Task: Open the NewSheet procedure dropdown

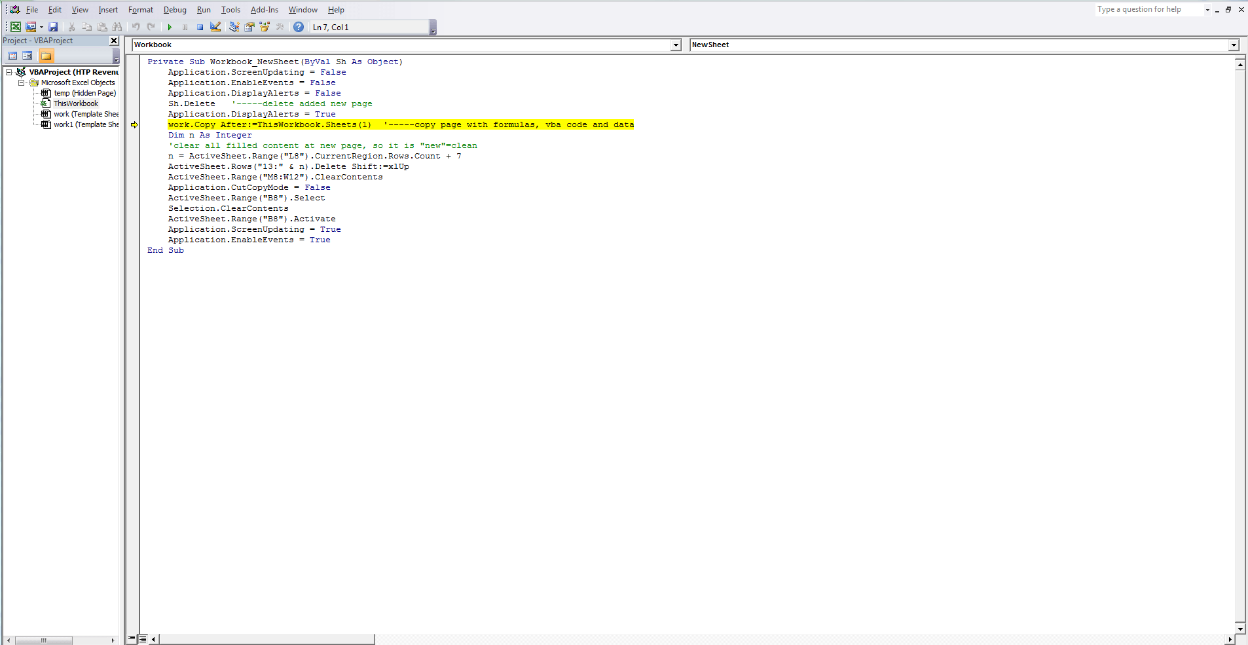Action: [1234, 45]
